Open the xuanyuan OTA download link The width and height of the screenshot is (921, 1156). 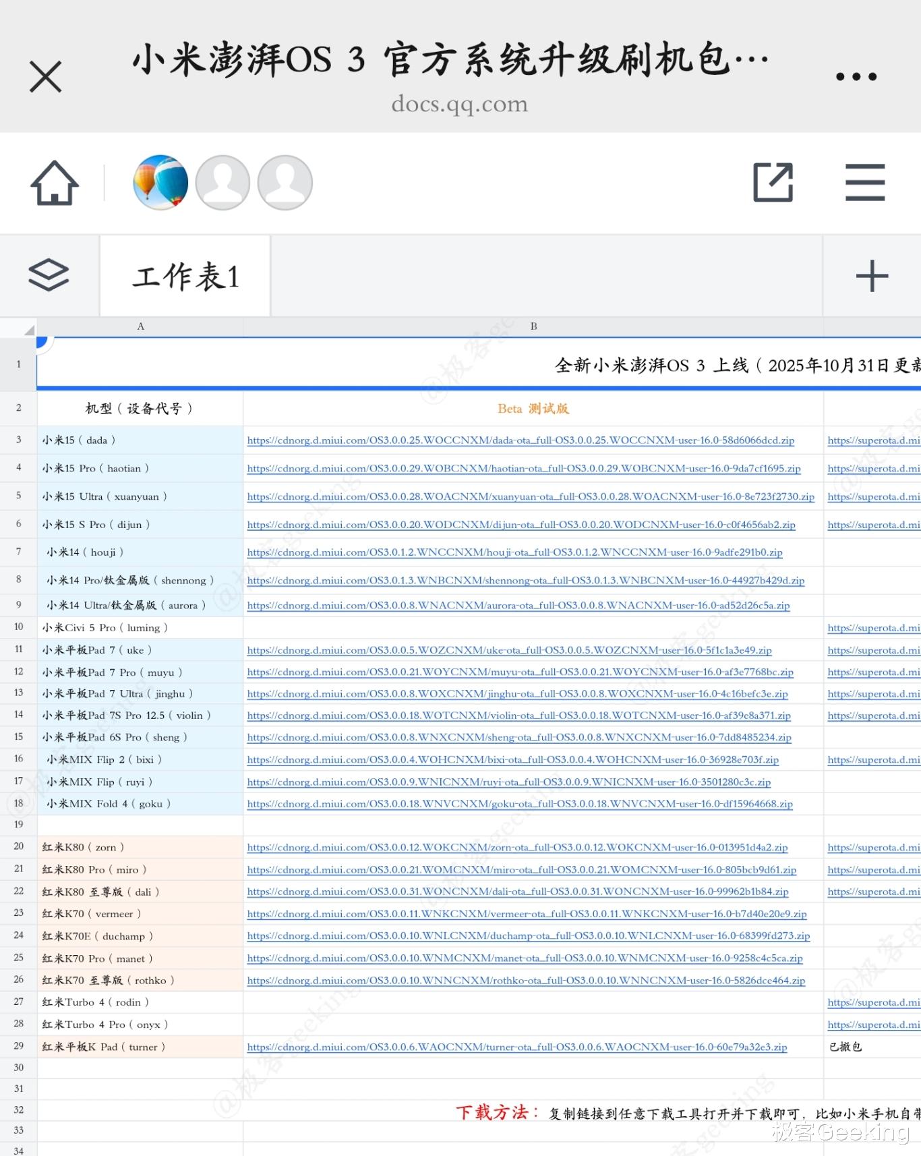pyautogui.click(x=531, y=497)
